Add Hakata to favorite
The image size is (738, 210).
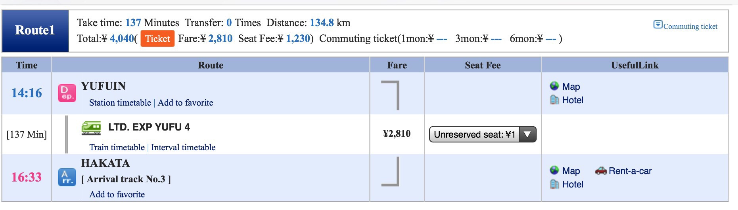click(117, 195)
